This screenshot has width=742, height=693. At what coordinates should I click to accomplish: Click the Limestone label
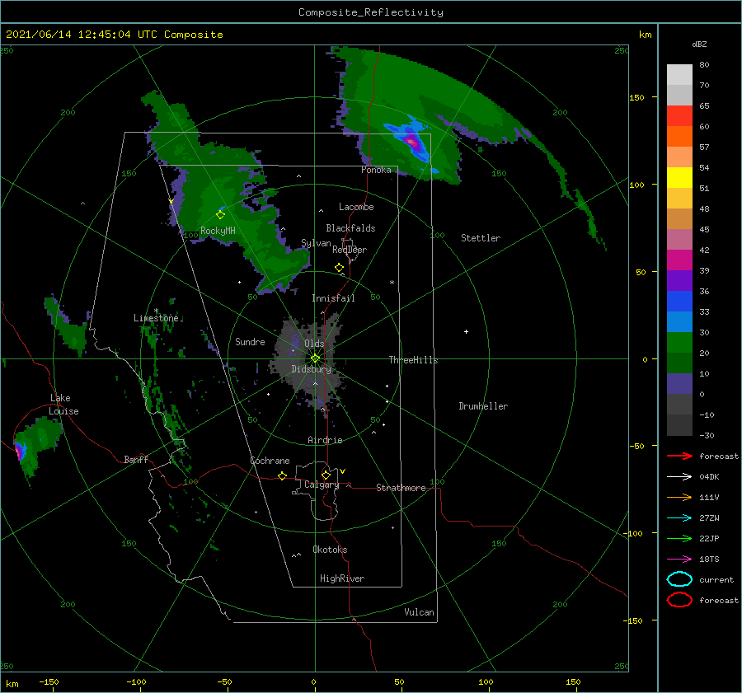(x=156, y=318)
